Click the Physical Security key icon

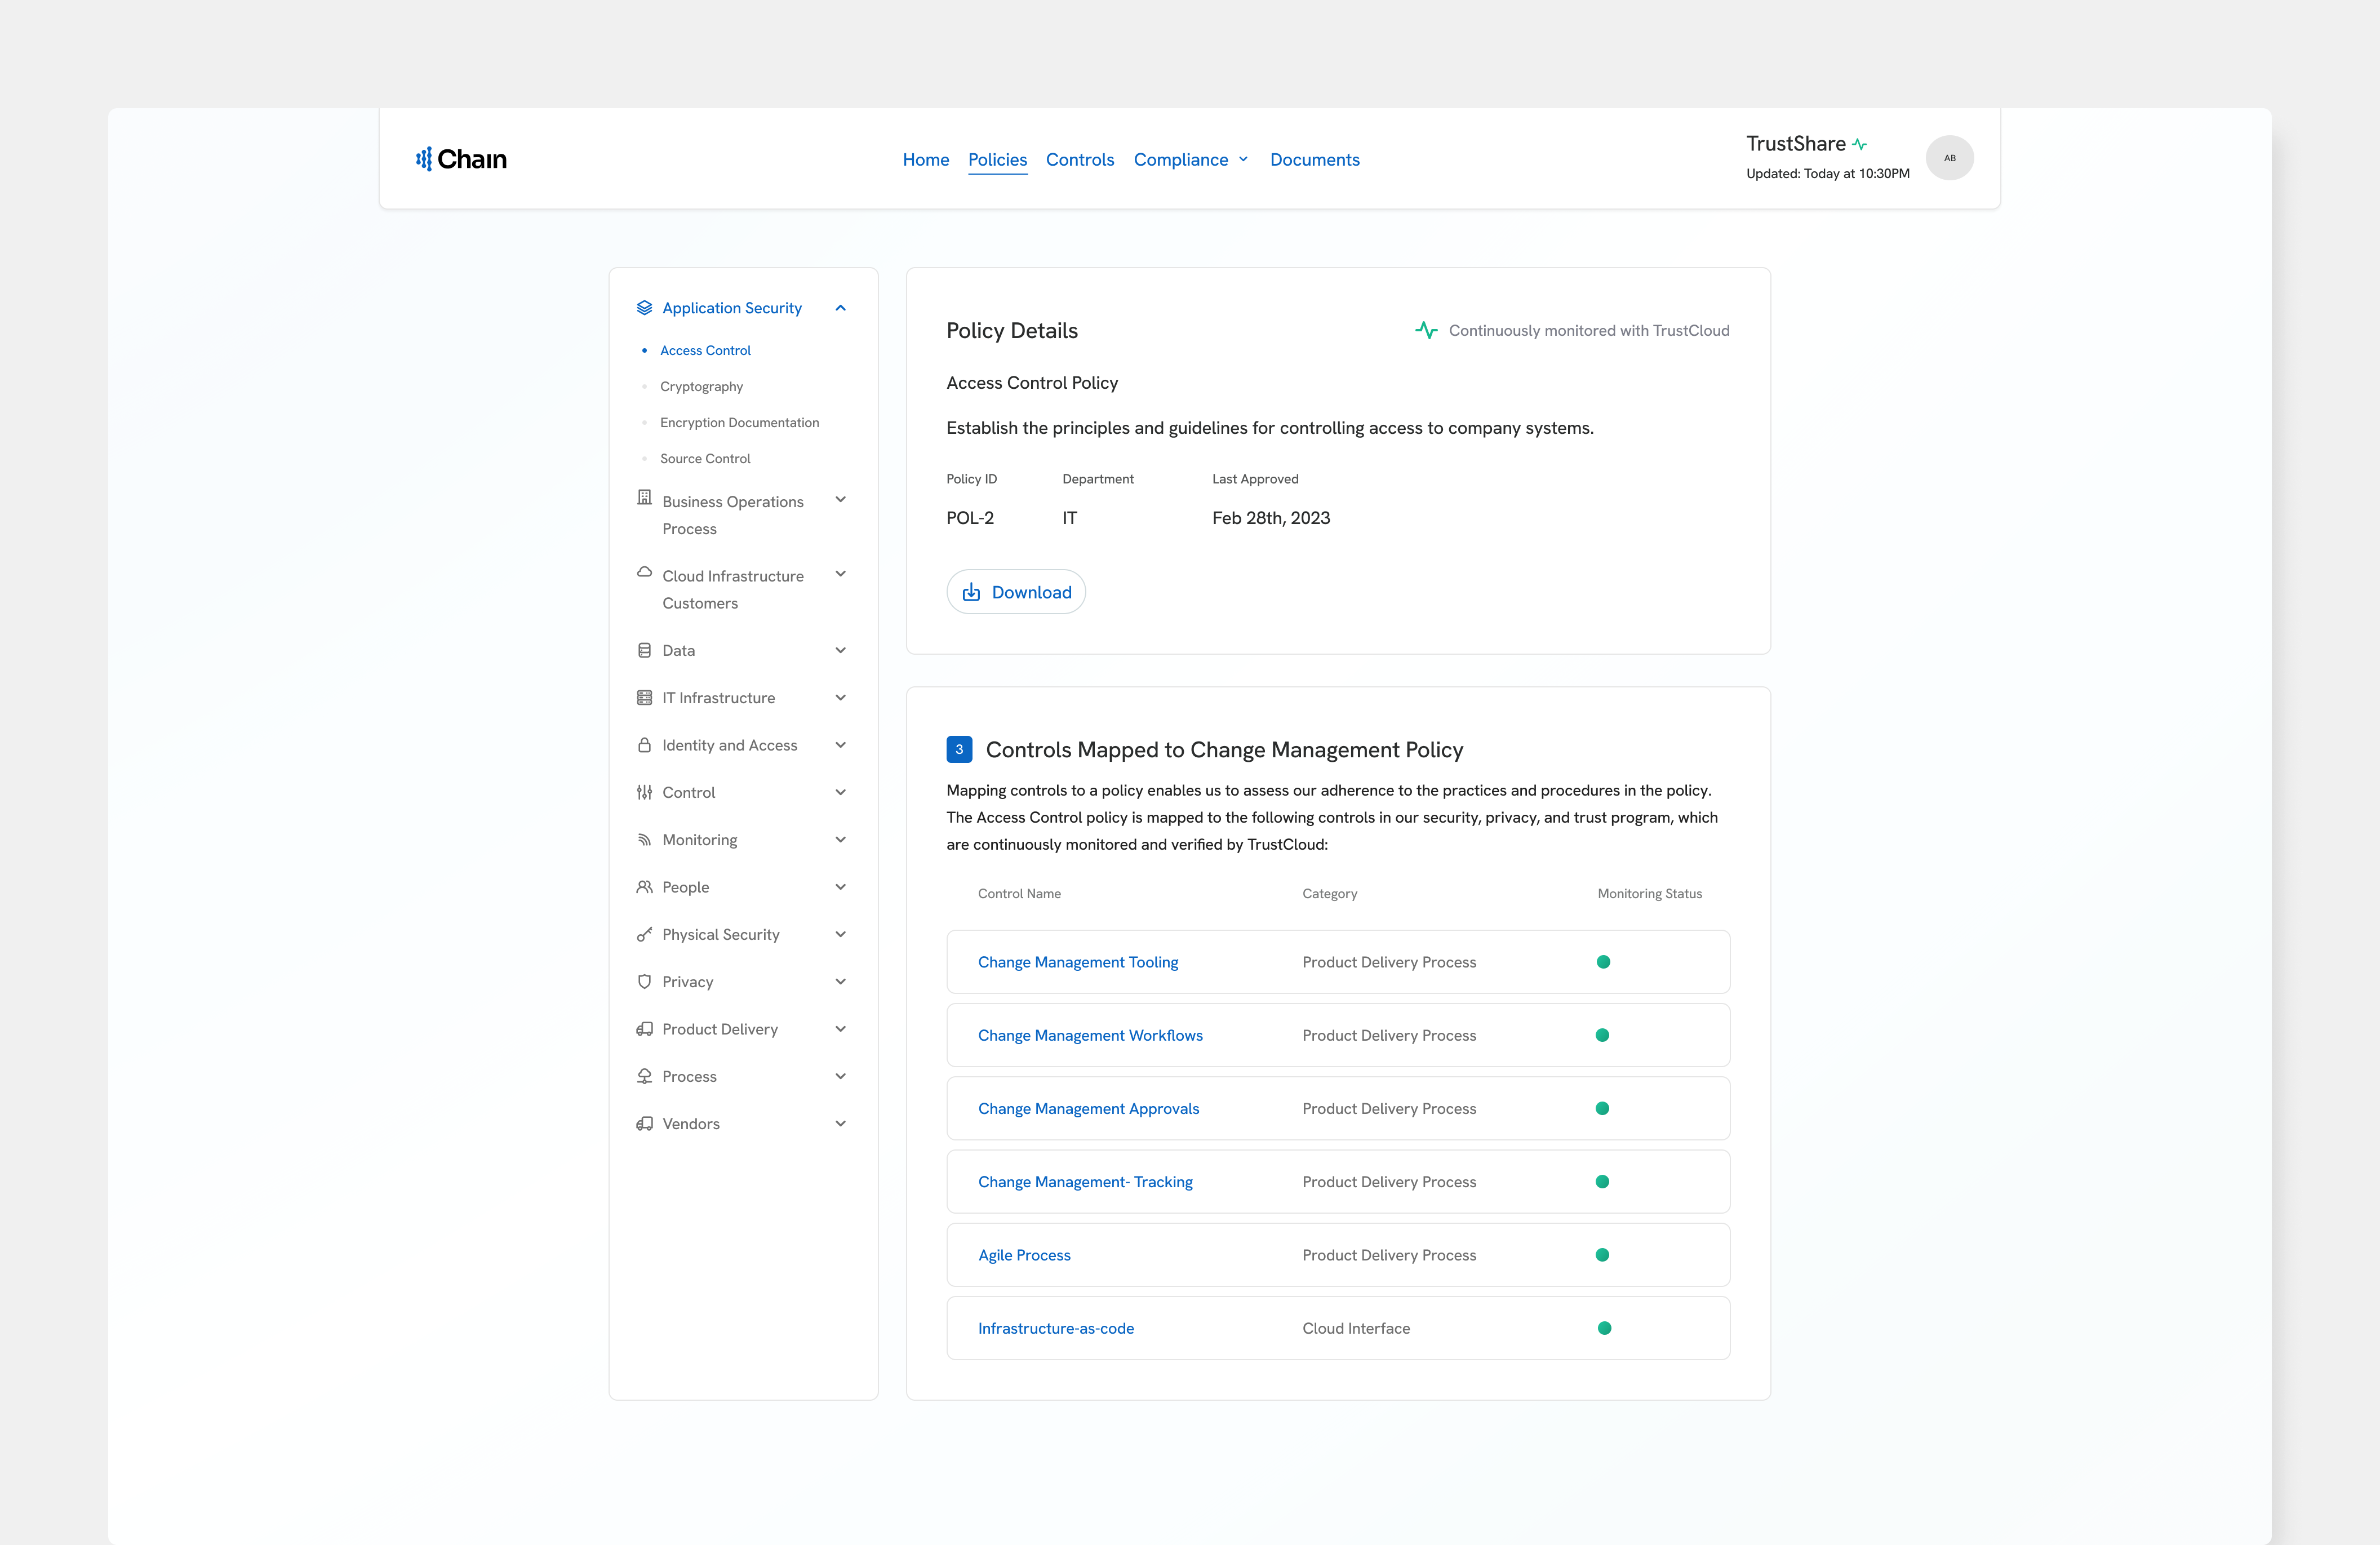[644, 934]
